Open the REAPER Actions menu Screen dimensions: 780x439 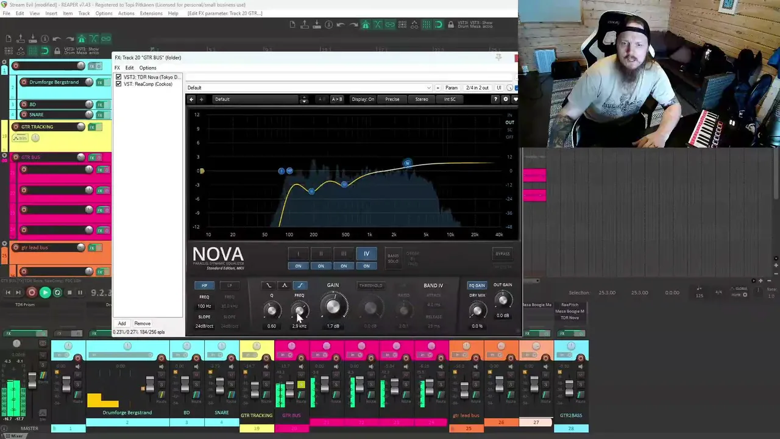[126, 13]
